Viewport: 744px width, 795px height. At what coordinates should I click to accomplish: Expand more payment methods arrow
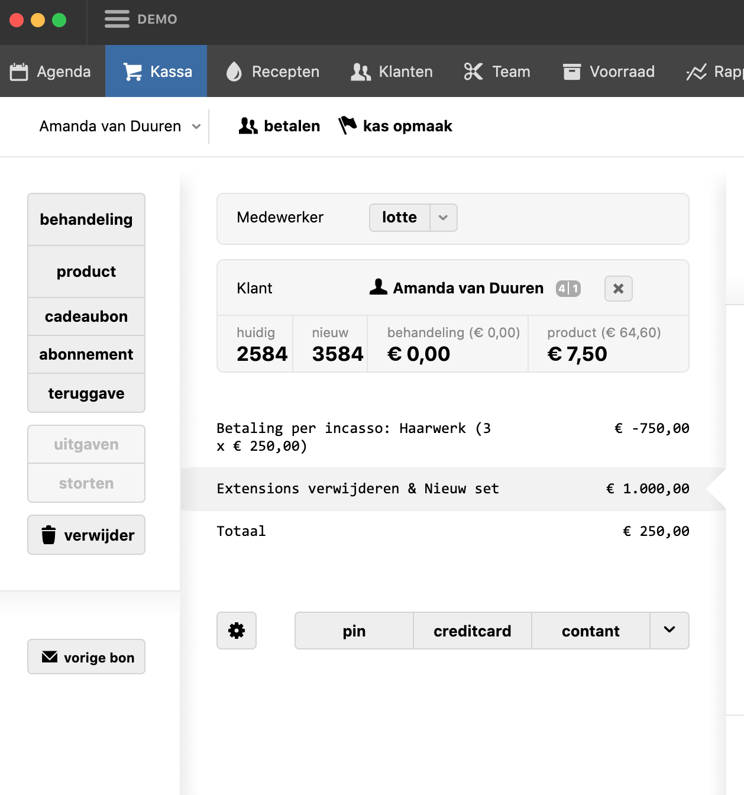pyautogui.click(x=669, y=631)
